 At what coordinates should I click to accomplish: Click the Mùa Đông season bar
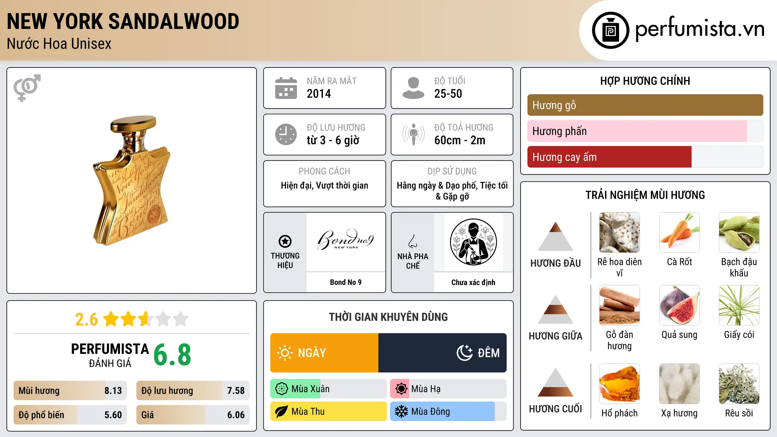tap(448, 412)
